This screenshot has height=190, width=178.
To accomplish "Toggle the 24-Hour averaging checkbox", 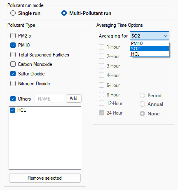I will (x=102, y=113).
